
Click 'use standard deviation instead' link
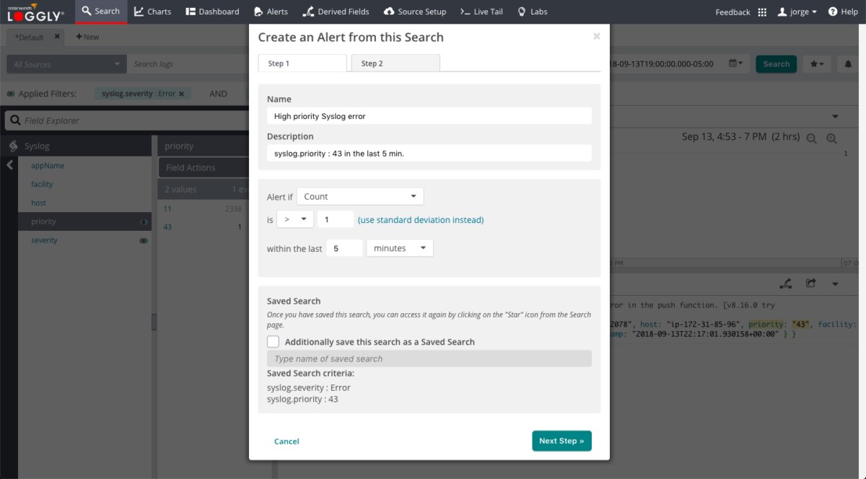click(421, 219)
